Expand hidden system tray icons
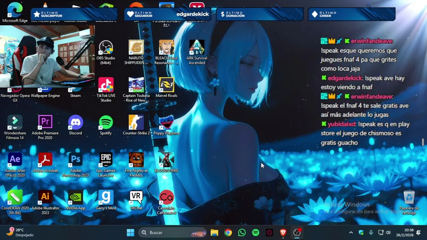427x240 pixels. (x=351, y=232)
